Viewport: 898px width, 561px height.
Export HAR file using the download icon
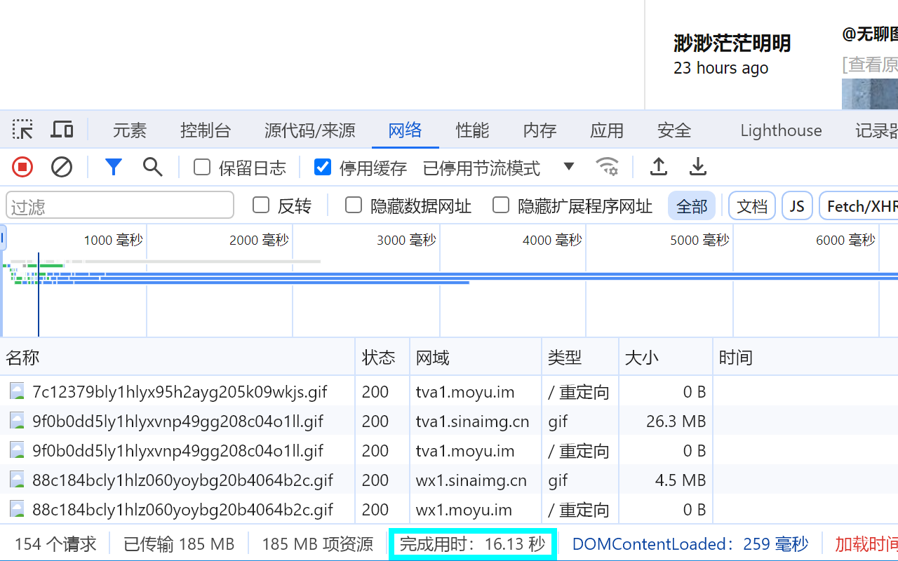(x=697, y=167)
